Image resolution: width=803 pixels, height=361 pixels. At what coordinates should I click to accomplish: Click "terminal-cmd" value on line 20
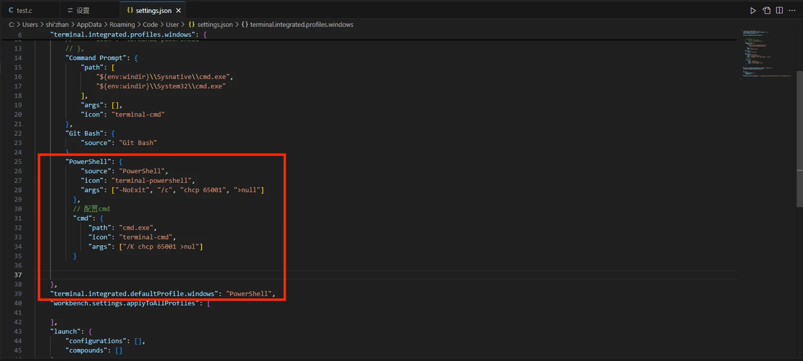(x=137, y=114)
